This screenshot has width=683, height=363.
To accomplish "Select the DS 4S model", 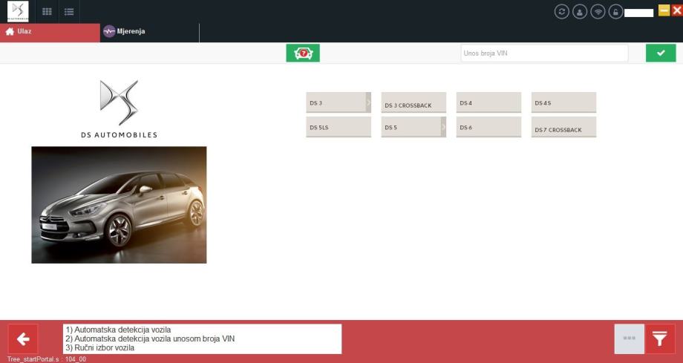I will coord(563,103).
